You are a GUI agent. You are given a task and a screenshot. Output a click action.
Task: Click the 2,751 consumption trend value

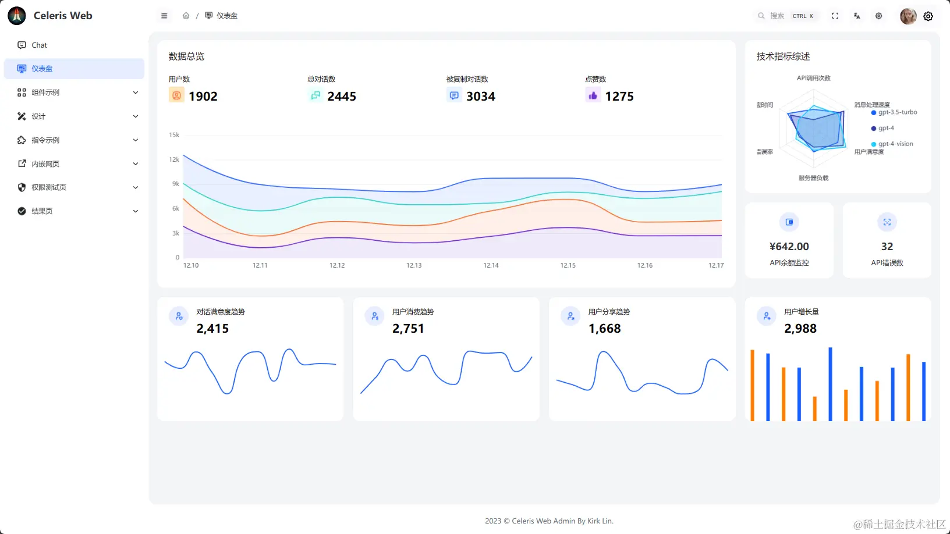(x=408, y=329)
